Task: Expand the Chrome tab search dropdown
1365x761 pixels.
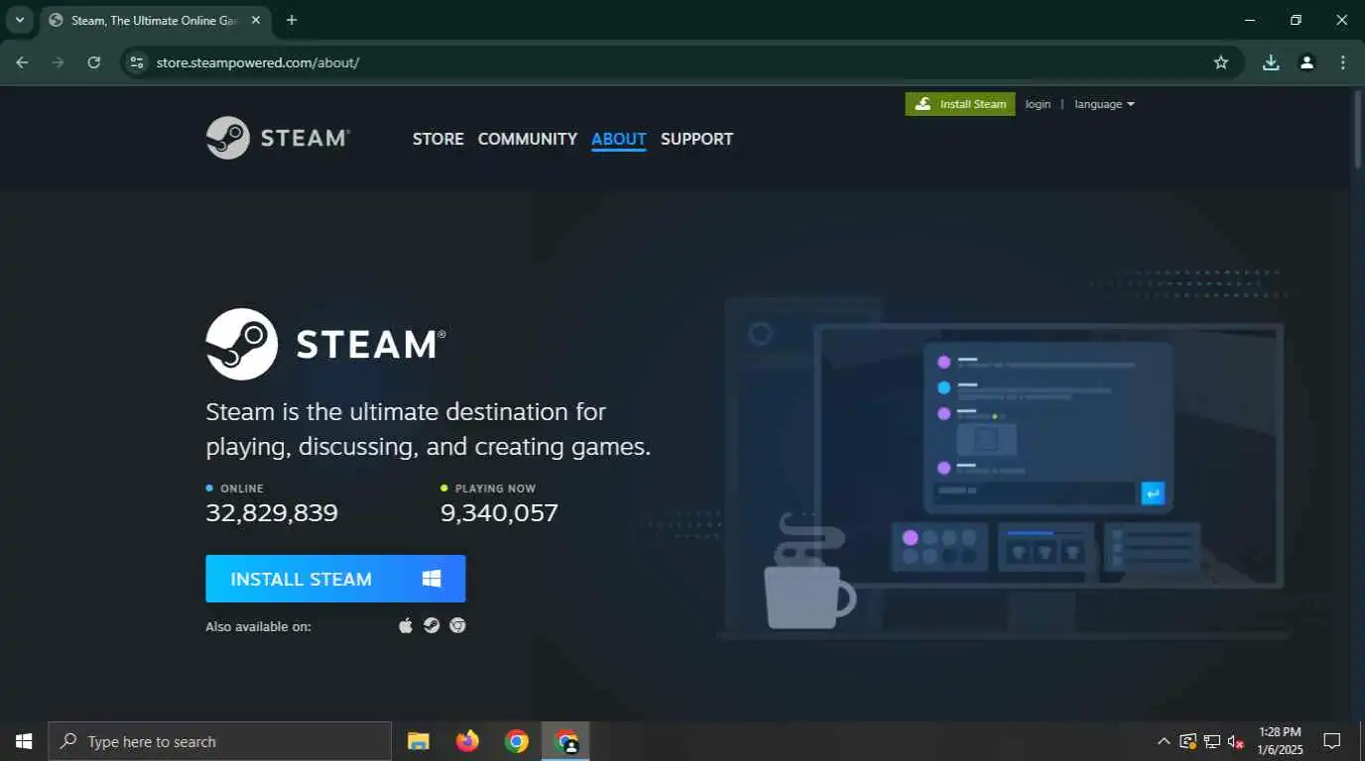Action: click(19, 20)
